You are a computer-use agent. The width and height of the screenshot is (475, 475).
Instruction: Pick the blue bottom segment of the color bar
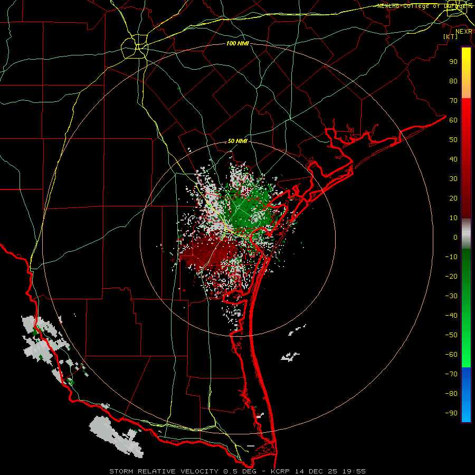pos(466,395)
